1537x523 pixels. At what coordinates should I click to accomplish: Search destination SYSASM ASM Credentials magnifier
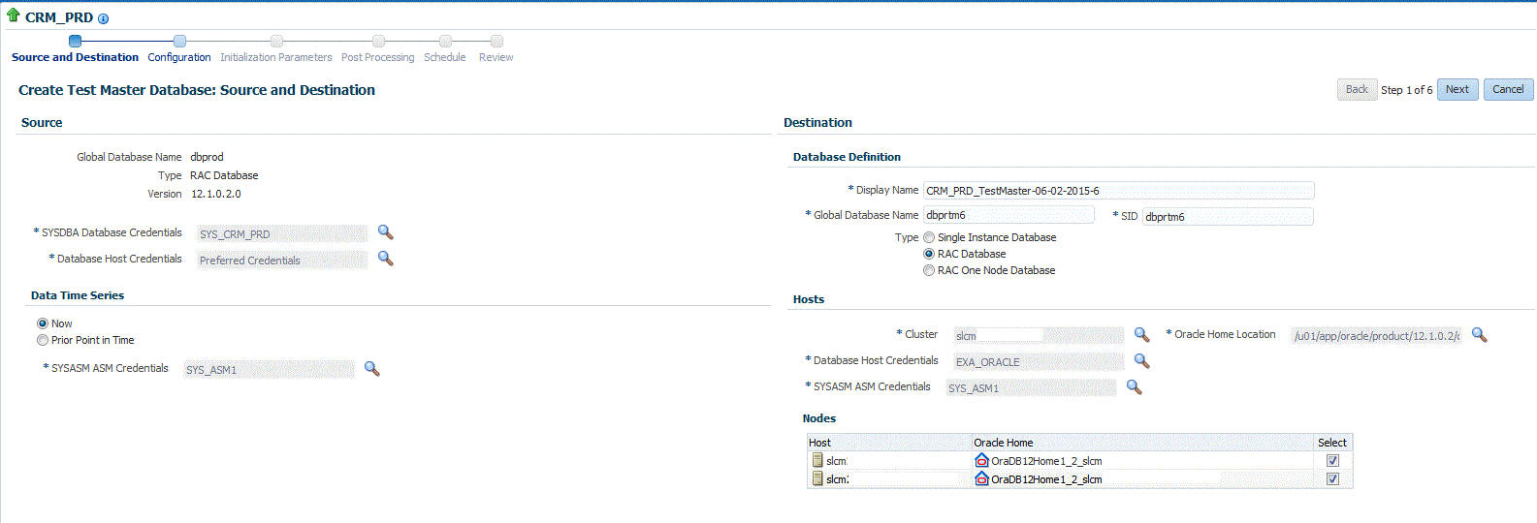tap(1134, 386)
